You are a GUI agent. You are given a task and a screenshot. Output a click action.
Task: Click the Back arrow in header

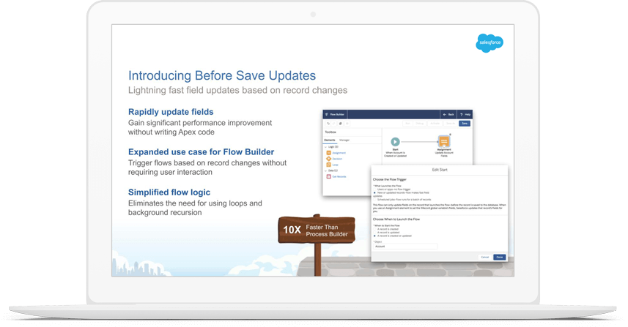pos(445,114)
